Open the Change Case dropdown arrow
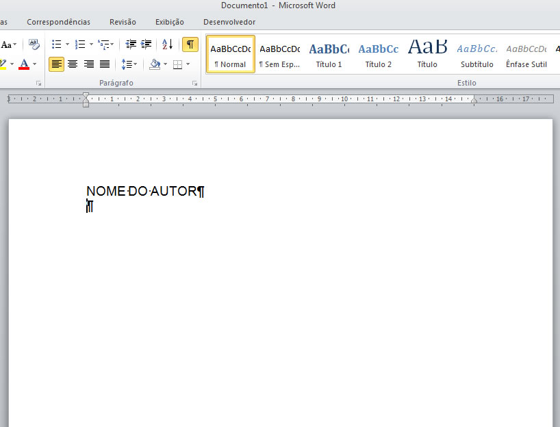 14,44
